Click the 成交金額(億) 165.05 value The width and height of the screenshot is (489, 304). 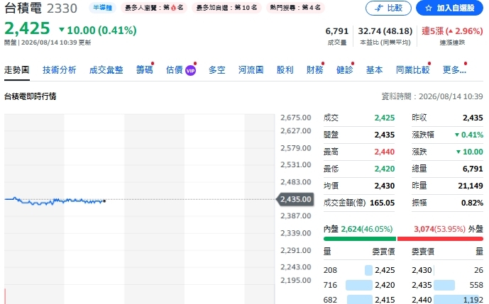383,203
